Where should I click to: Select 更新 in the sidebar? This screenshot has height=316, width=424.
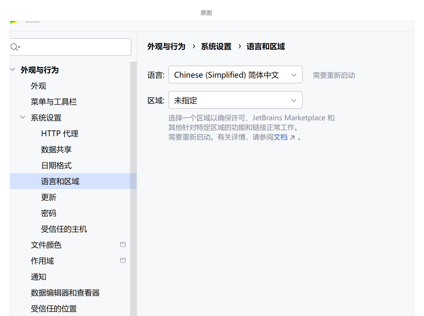(x=49, y=197)
